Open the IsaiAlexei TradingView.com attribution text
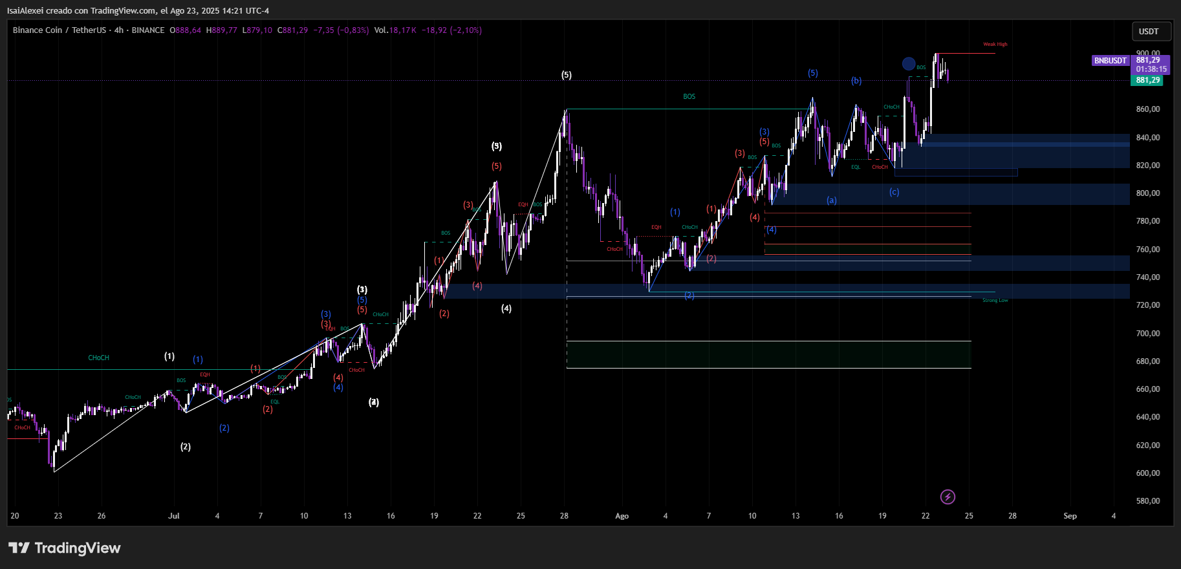The width and height of the screenshot is (1181, 569). point(138,10)
